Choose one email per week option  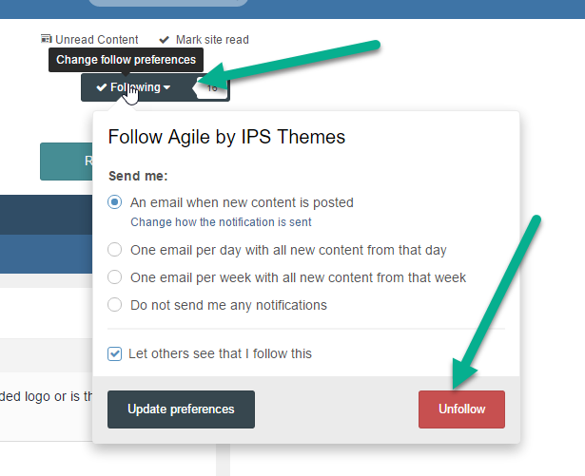(115, 277)
